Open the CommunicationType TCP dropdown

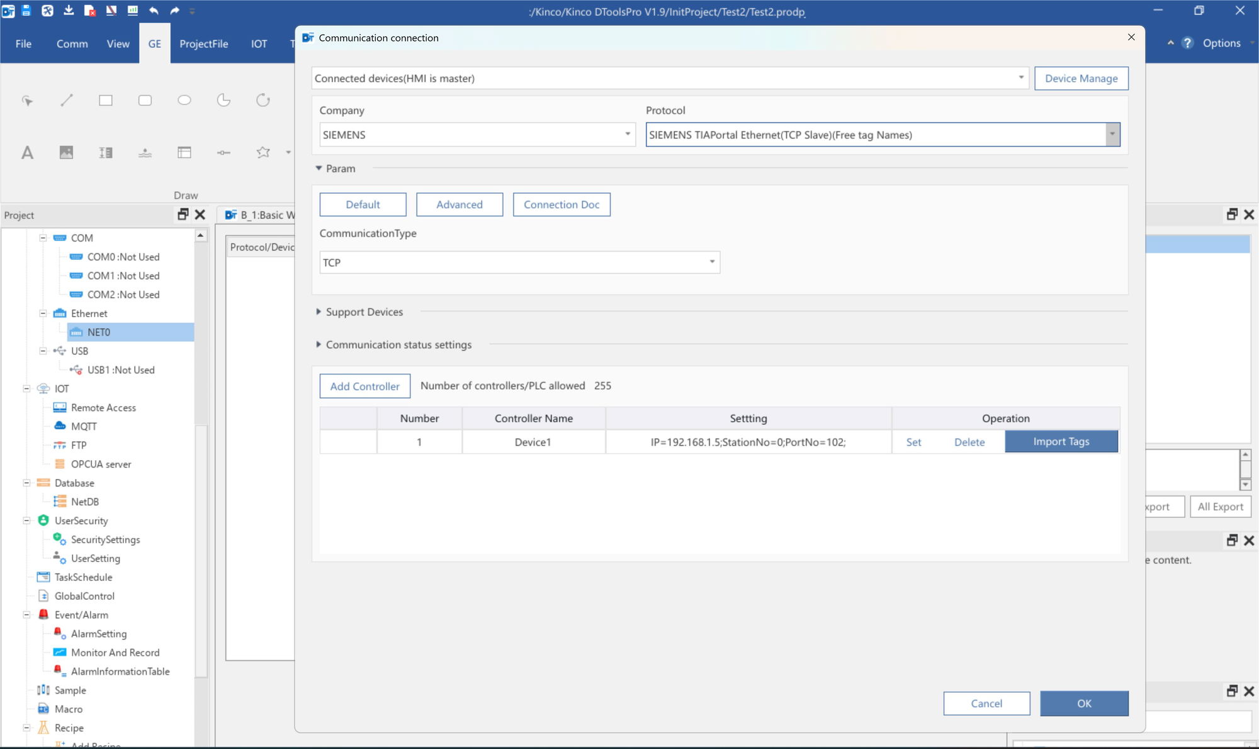tap(712, 262)
